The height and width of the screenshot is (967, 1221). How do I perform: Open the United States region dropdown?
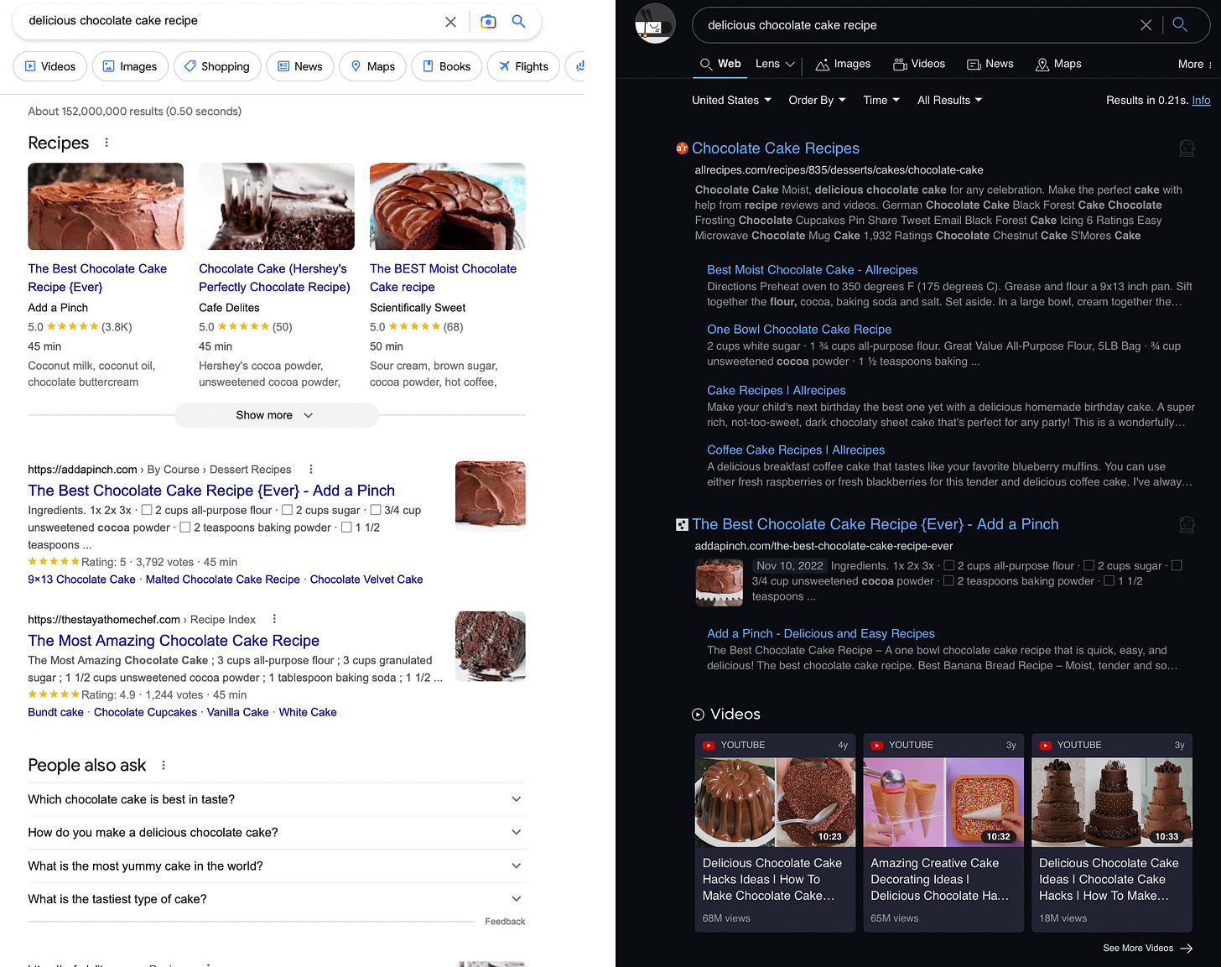pos(731,100)
